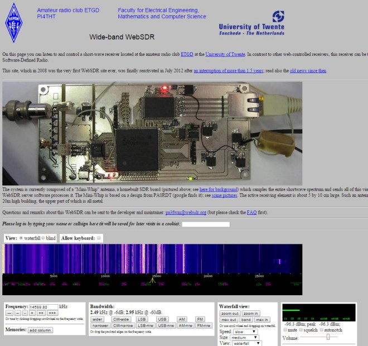Click the Volume slider handle
The height and width of the screenshot is (346, 368).
click(x=328, y=337)
